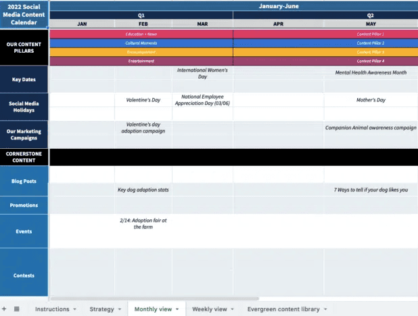Switch to the Instructions sheet tab
The height and width of the screenshot is (316, 418).
51,309
